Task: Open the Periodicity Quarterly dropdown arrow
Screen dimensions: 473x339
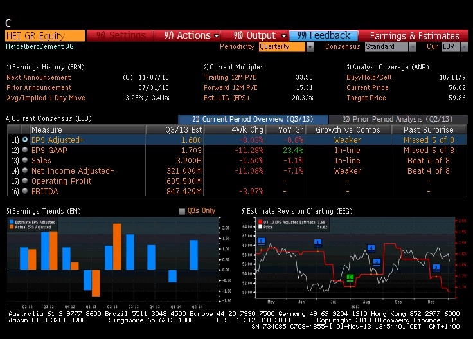Action: pyautogui.click(x=310, y=47)
